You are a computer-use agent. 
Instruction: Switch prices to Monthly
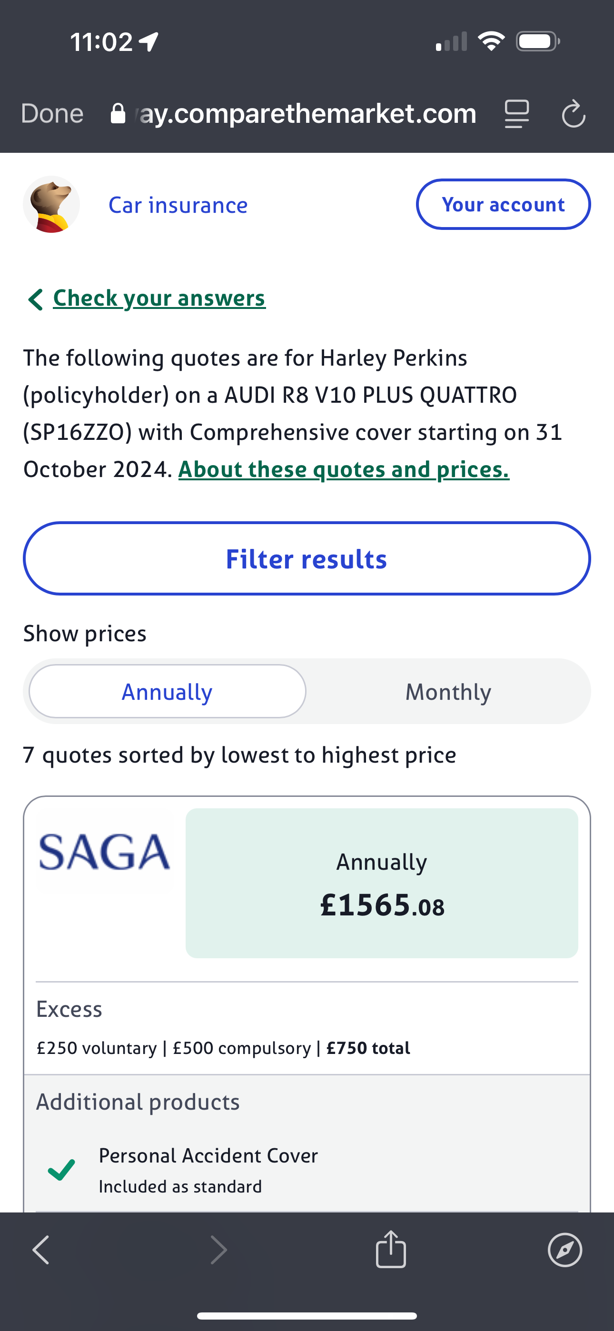click(447, 692)
